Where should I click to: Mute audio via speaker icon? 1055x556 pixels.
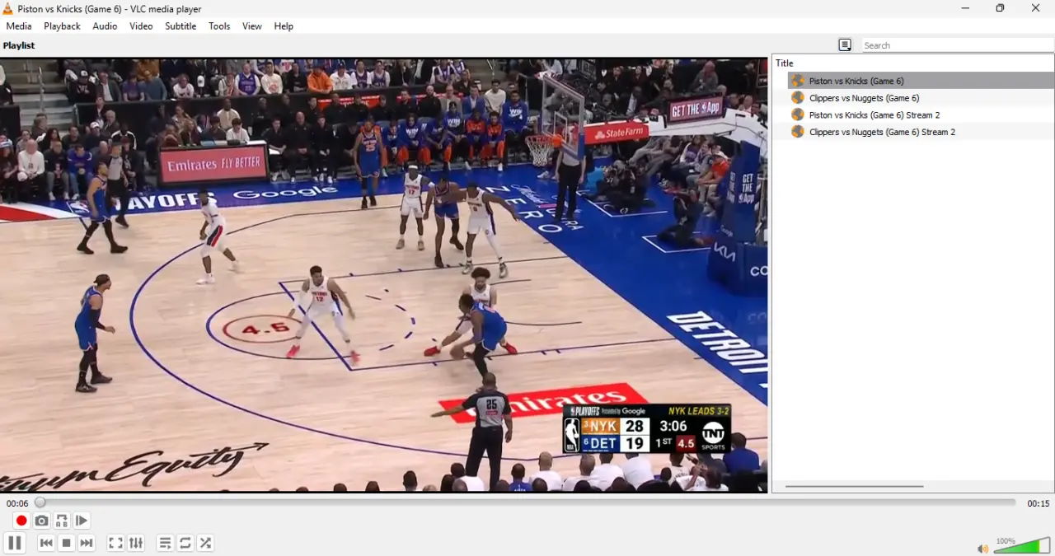click(x=982, y=549)
